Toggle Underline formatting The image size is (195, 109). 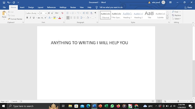(x=34, y=18)
